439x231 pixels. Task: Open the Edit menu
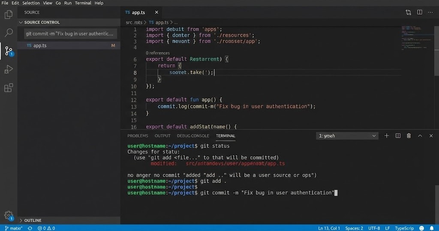coord(15,3)
